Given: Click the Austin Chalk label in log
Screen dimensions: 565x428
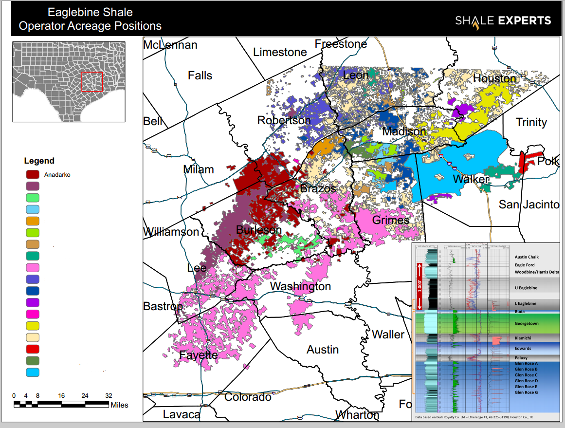Looking at the screenshot, I should 527,257.
